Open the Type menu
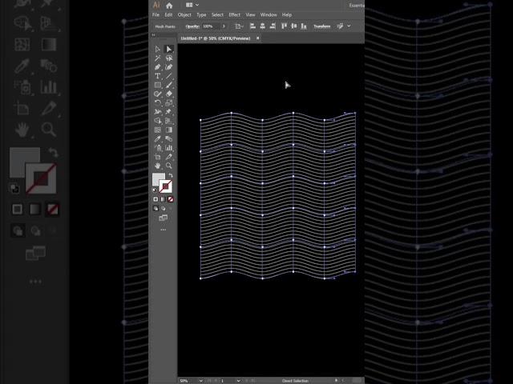 pos(201,14)
